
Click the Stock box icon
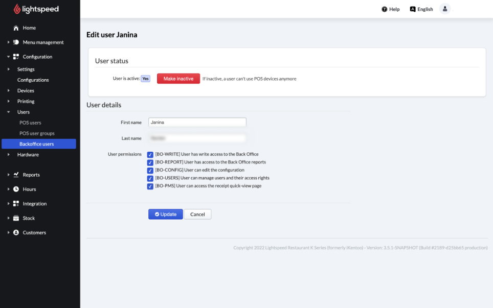point(16,218)
